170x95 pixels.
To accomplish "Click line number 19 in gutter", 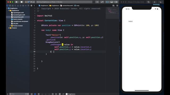I will (x=34, y=52).
